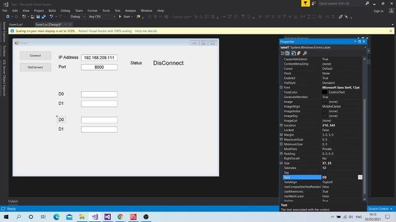Click Restart Visual Studio with 100% scaling link
The height and width of the screenshot is (222, 396).
105,31
